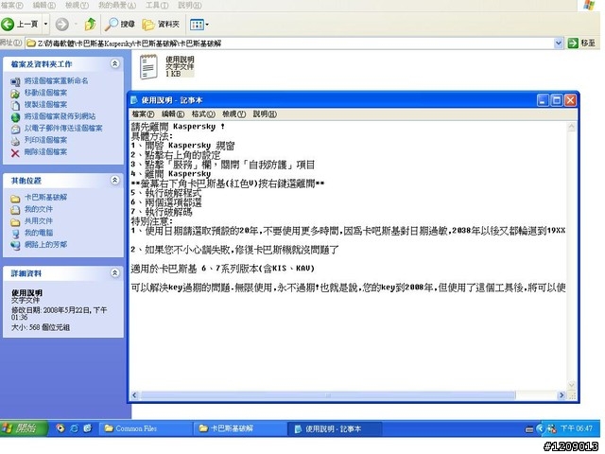This screenshot has height=454, width=605.
Task: Click Notepad vertical scrollbar up arrow
Action: click(571, 127)
